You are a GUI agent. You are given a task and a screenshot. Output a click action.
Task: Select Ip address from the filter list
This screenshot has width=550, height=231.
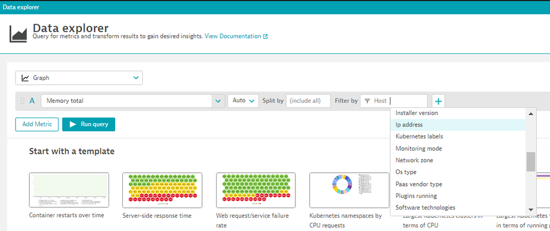tap(409, 125)
